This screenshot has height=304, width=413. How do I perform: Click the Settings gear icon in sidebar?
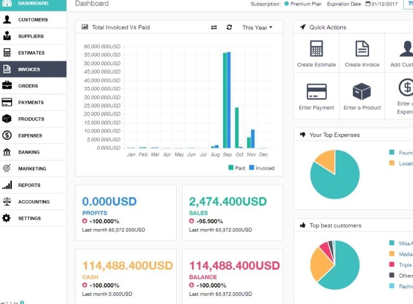coord(7,218)
